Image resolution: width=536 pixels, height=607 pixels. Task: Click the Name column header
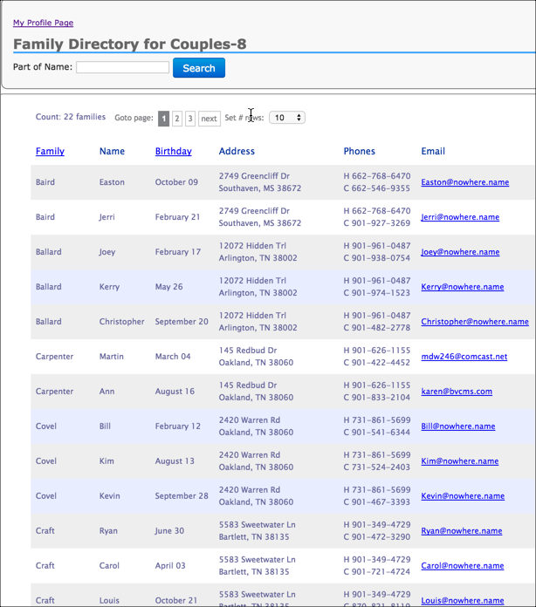[112, 151]
